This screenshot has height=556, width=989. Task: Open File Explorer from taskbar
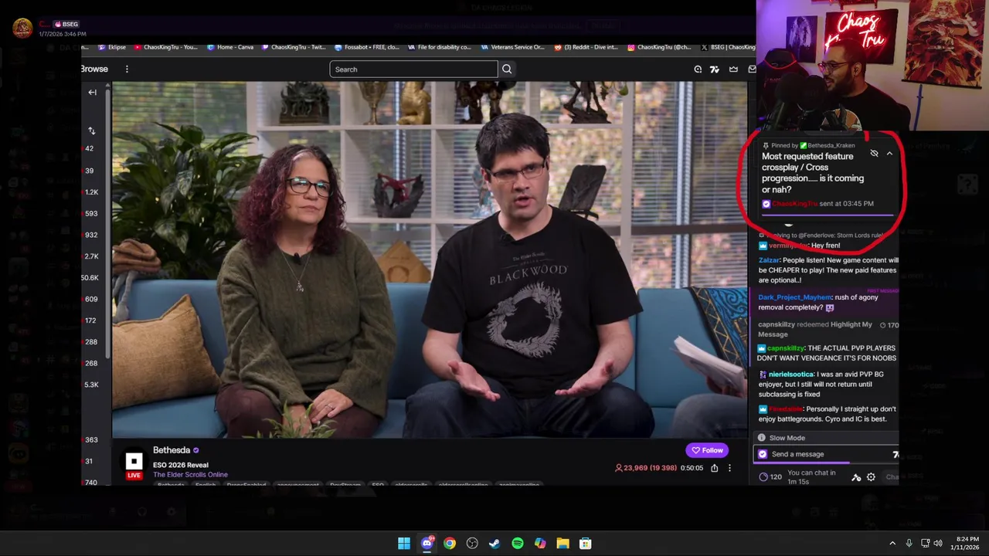pyautogui.click(x=562, y=544)
